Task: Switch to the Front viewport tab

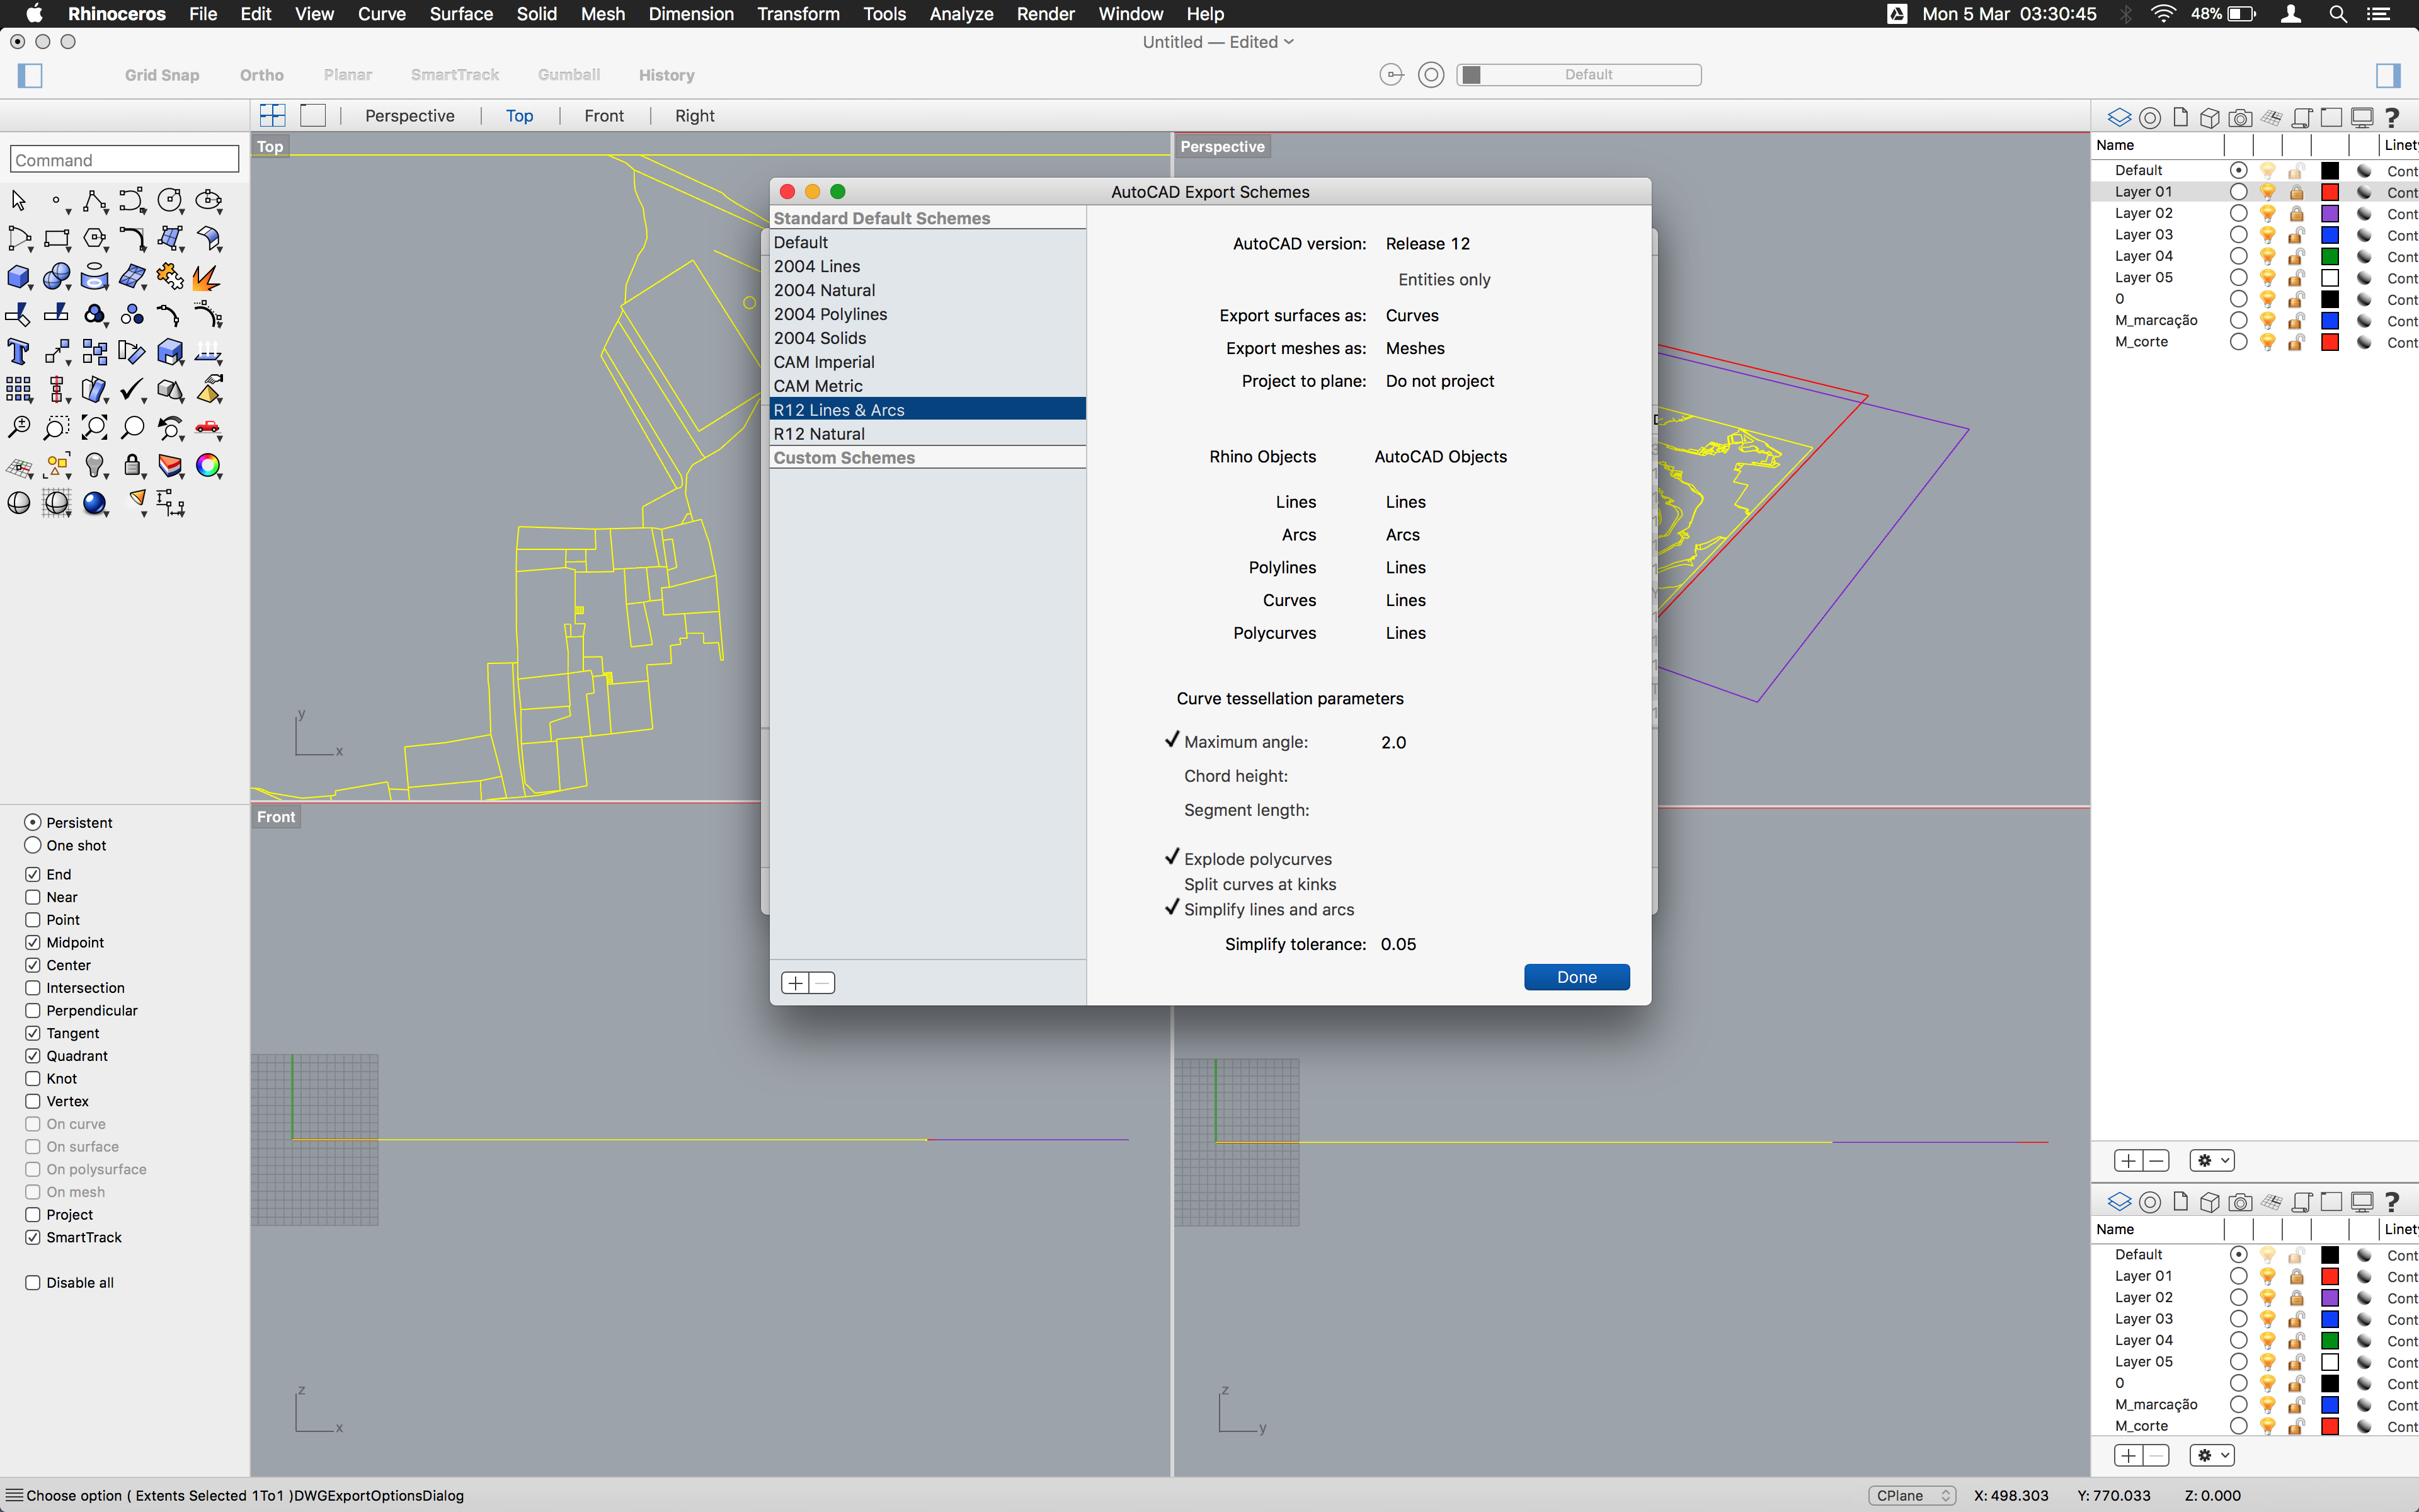Action: pos(603,116)
